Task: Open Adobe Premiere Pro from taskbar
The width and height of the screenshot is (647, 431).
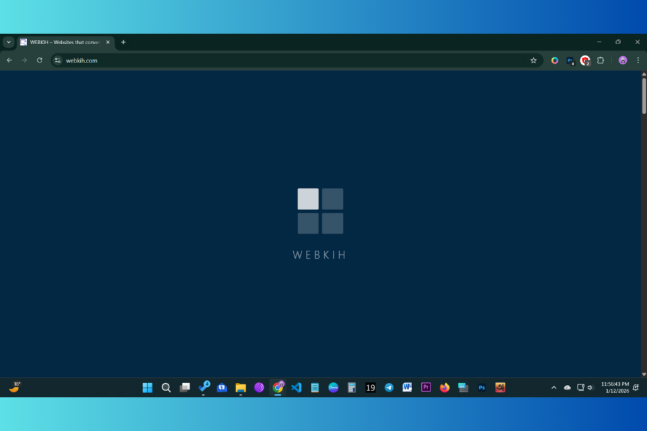Action: [426, 387]
